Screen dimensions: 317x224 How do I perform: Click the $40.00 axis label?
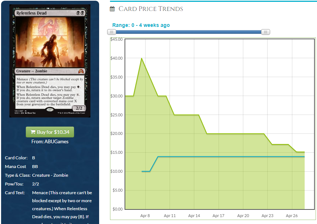point(117,58)
